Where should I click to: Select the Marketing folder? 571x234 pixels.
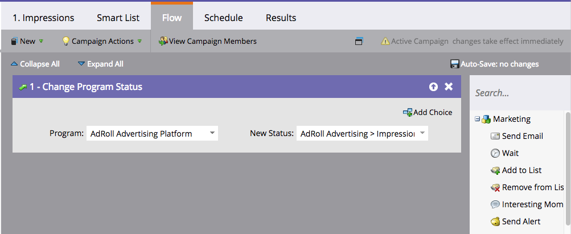coord(512,119)
